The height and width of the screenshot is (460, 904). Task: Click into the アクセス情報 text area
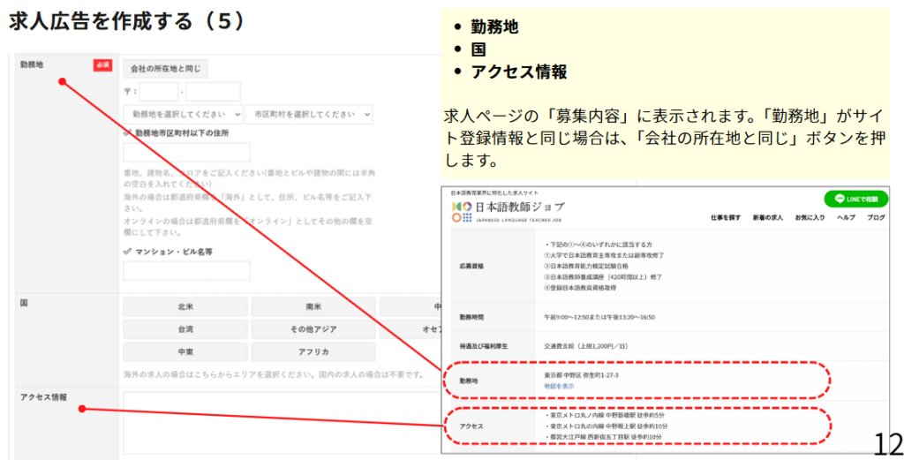click(x=282, y=422)
